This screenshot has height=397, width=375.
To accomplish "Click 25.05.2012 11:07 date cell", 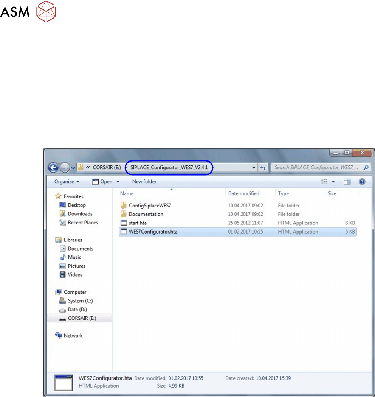I will coord(245,223).
